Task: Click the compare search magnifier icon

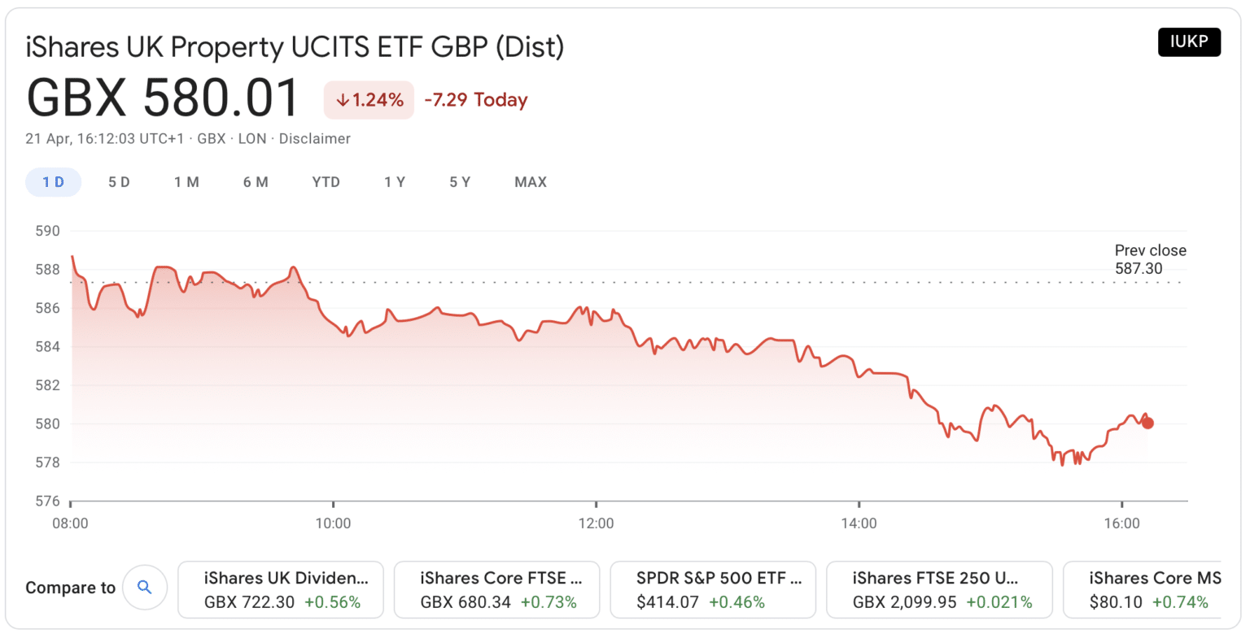Action: [x=145, y=587]
